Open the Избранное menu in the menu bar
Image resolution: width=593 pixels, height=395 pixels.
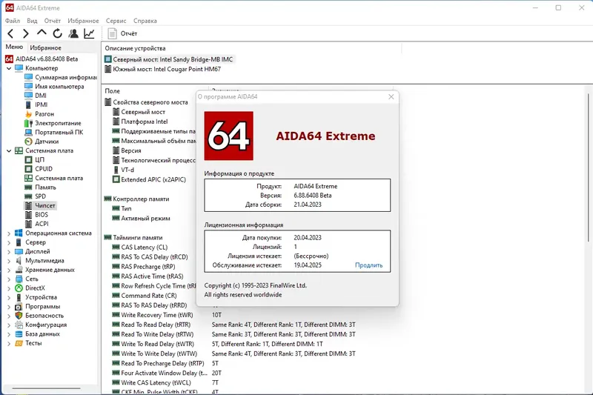tap(83, 21)
